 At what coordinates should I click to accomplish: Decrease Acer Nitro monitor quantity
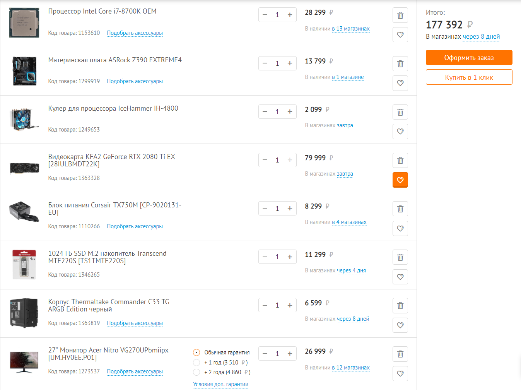click(x=265, y=353)
